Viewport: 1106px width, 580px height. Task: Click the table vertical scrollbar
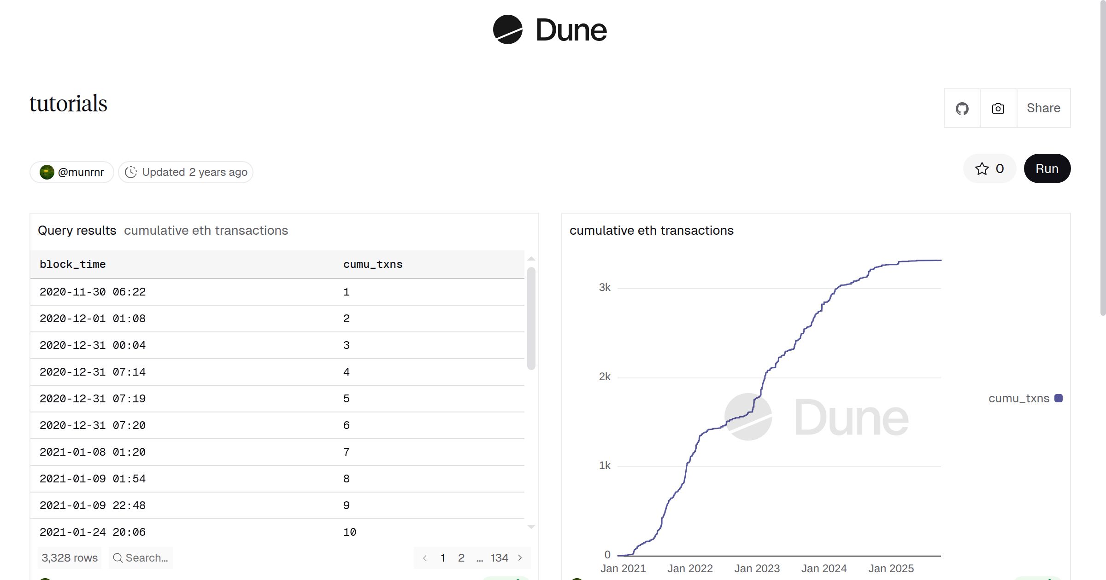531,318
